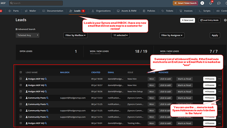227x128 pixels.
Task: Select the checkbox for the 09 Jul 13:53 Community Posts row
Action: (21, 98)
